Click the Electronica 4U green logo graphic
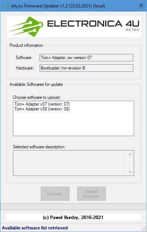Image resolution: width=147 pixels, height=232 pixels. [26, 27]
